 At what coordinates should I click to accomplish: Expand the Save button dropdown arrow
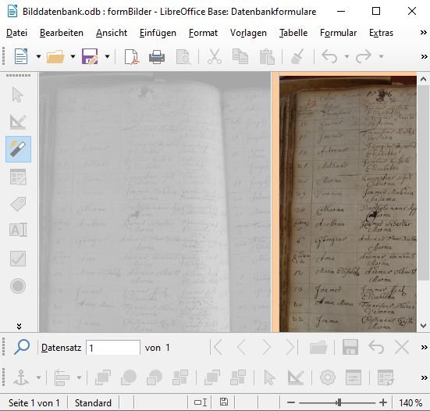(x=108, y=57)
